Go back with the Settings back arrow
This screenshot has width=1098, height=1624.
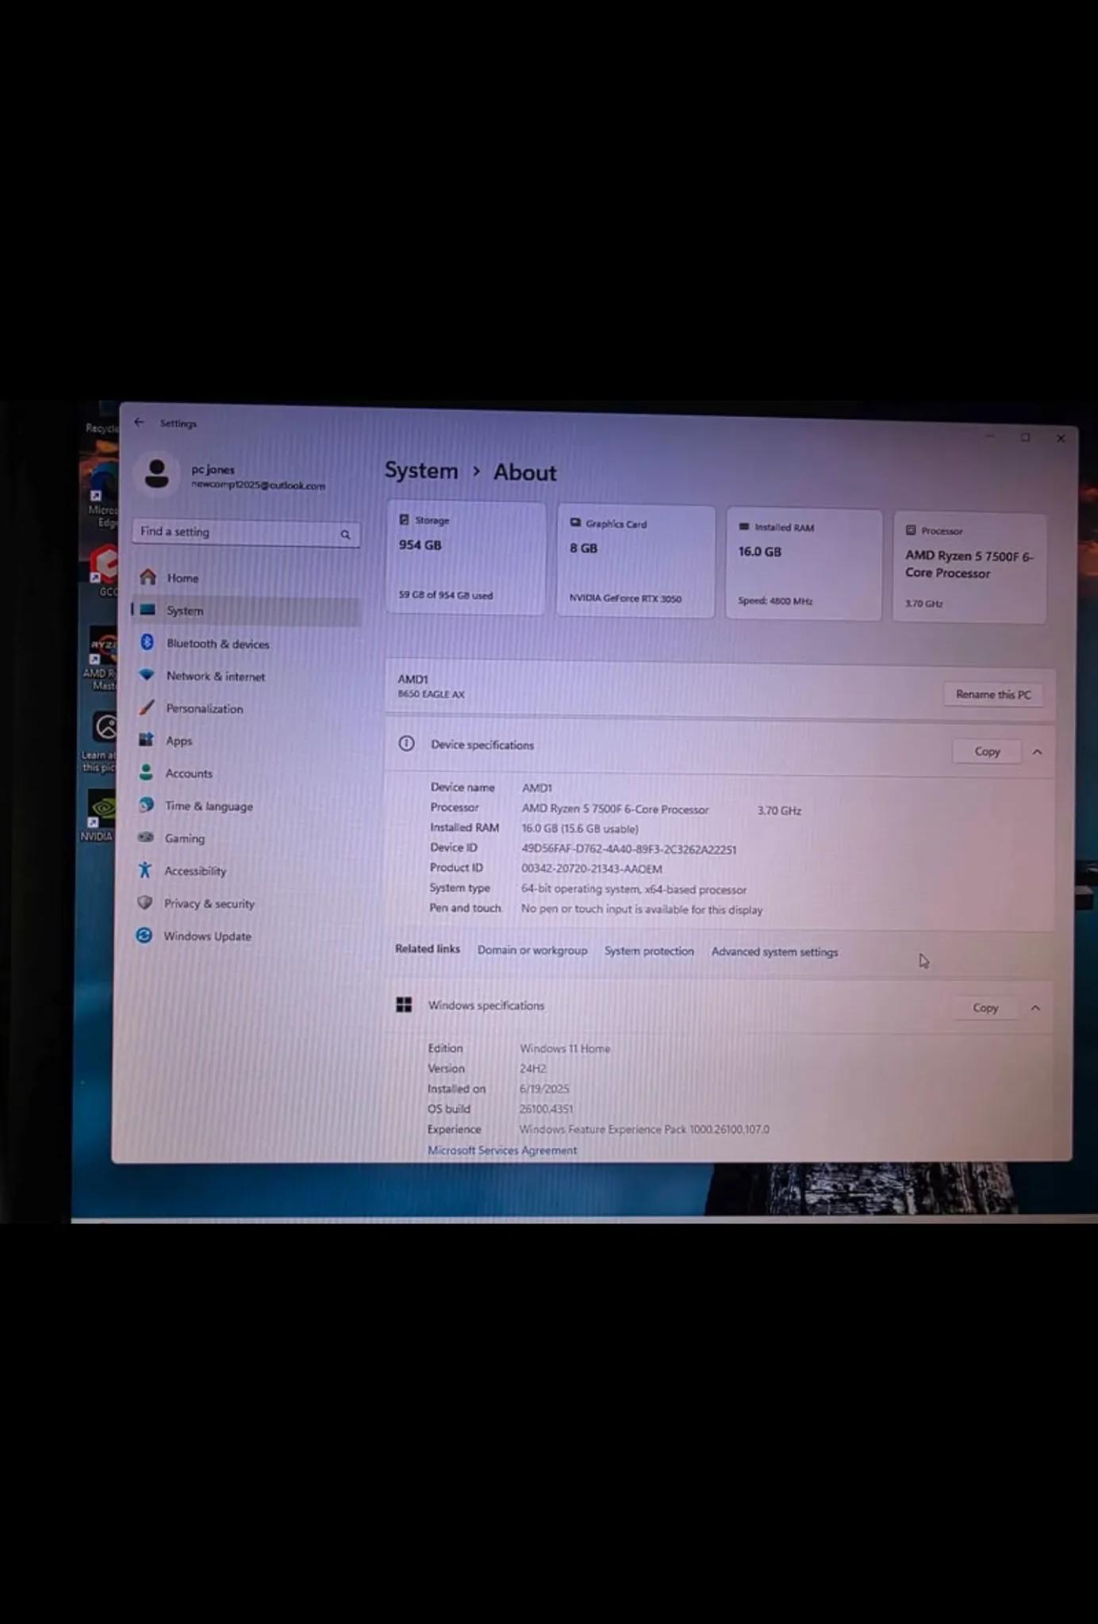(140, 423)
